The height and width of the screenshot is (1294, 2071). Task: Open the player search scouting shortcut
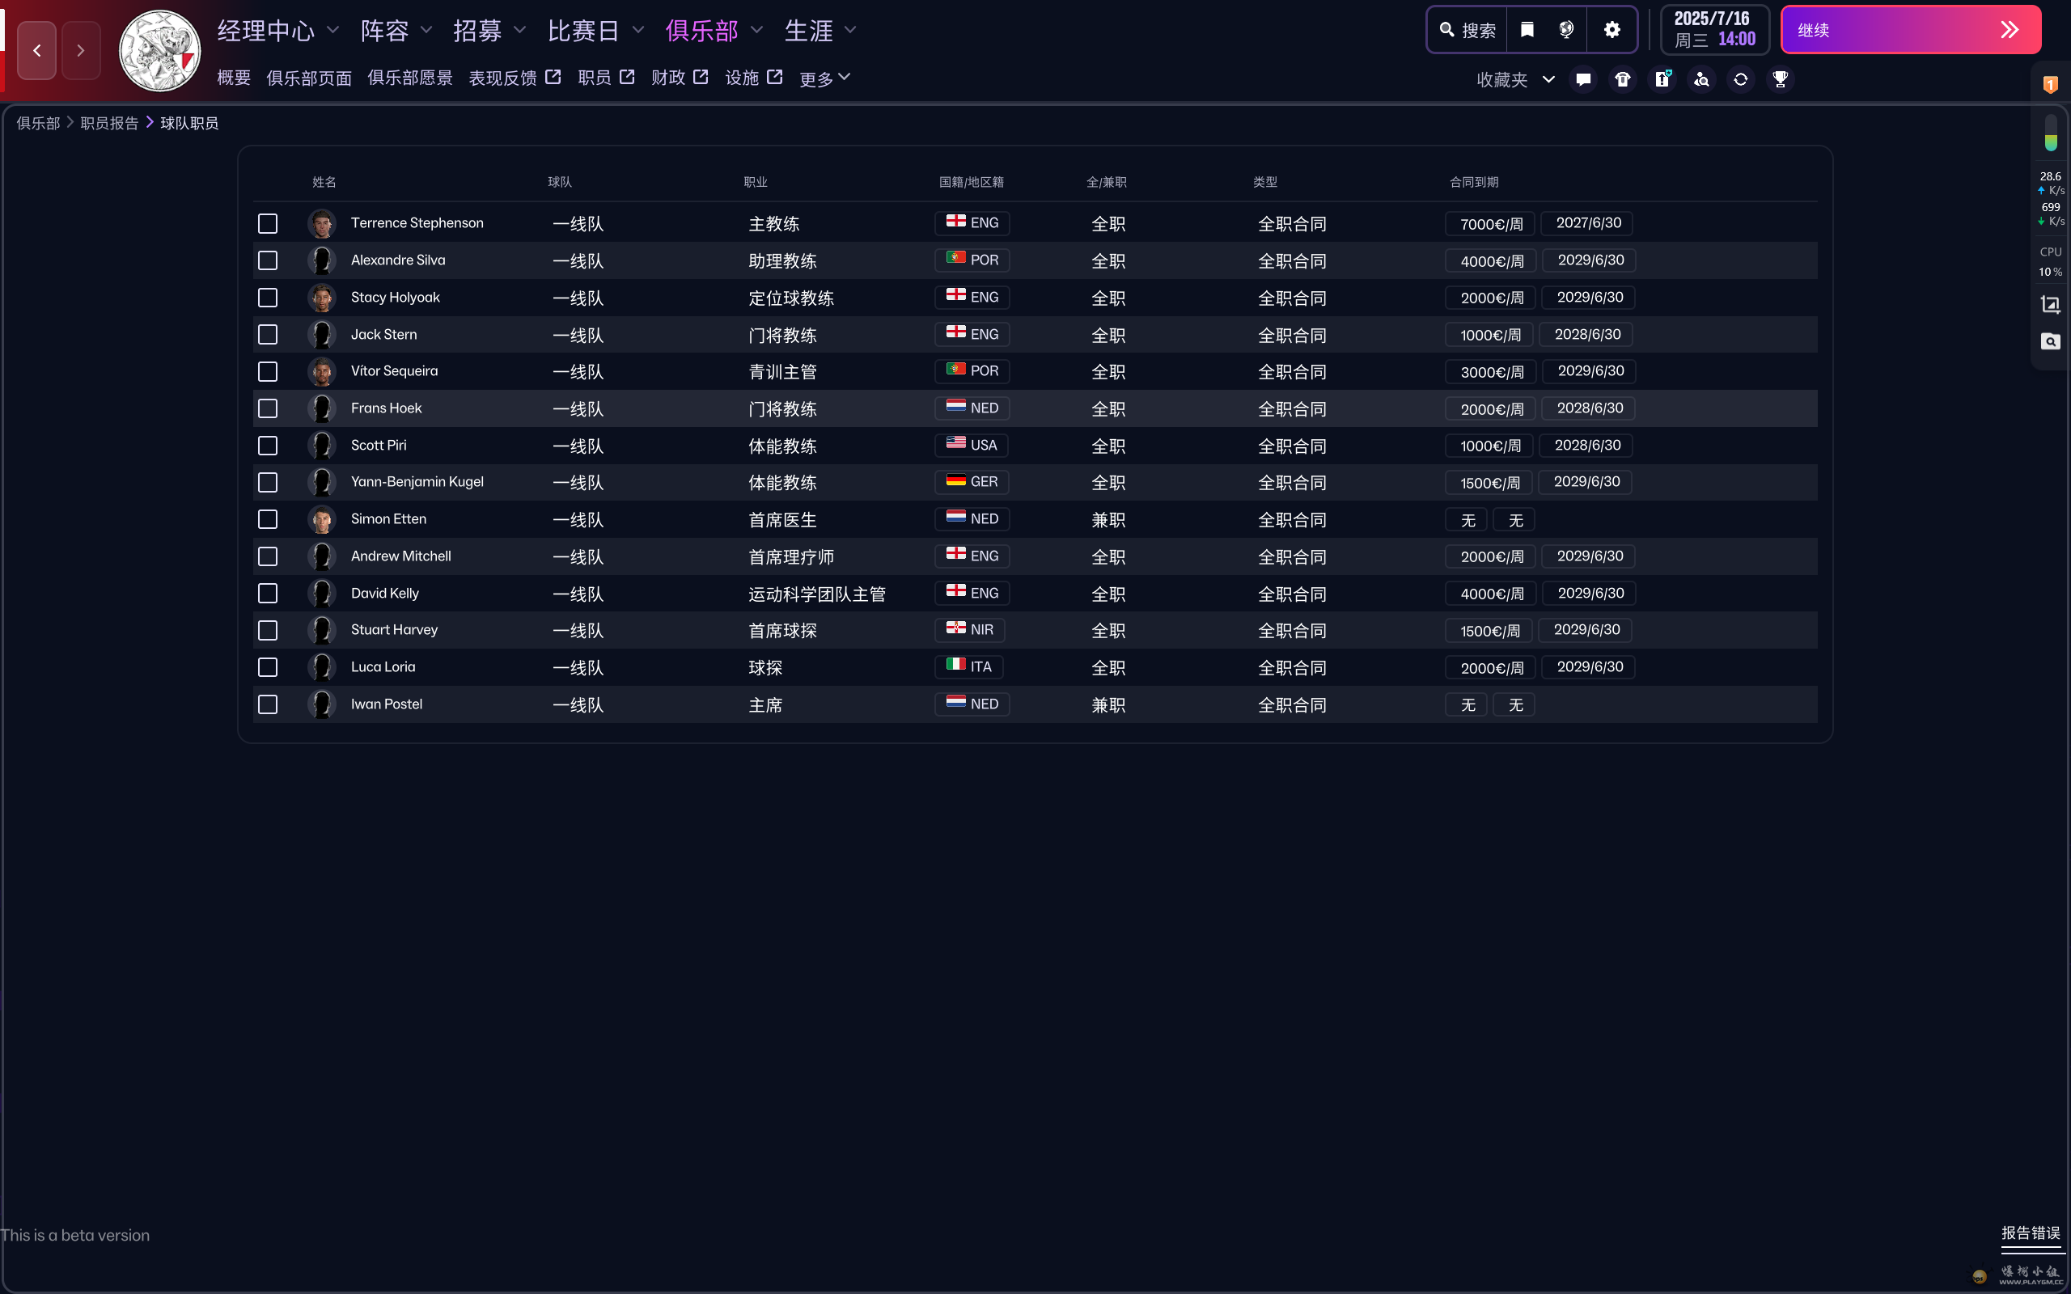tap(1701, 79)
